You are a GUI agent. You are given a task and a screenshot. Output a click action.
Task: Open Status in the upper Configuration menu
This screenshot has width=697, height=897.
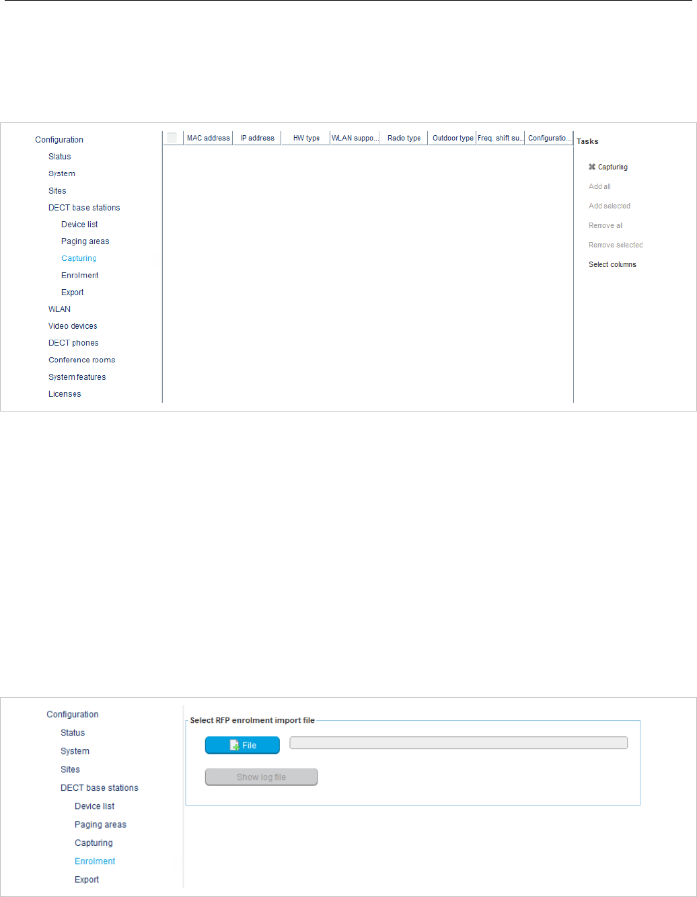(x=59, y=157)
